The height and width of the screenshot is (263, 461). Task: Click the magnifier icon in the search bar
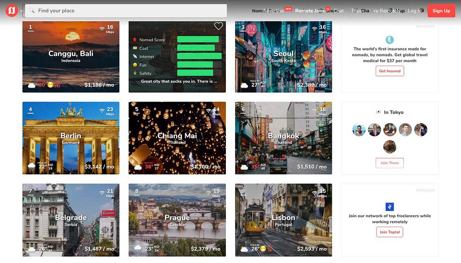32,11
